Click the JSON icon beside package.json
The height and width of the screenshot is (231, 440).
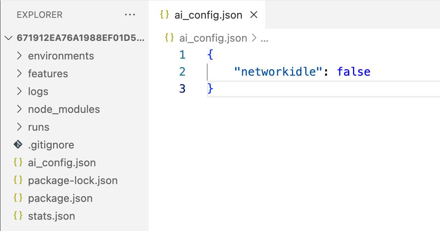click(18, 198)
